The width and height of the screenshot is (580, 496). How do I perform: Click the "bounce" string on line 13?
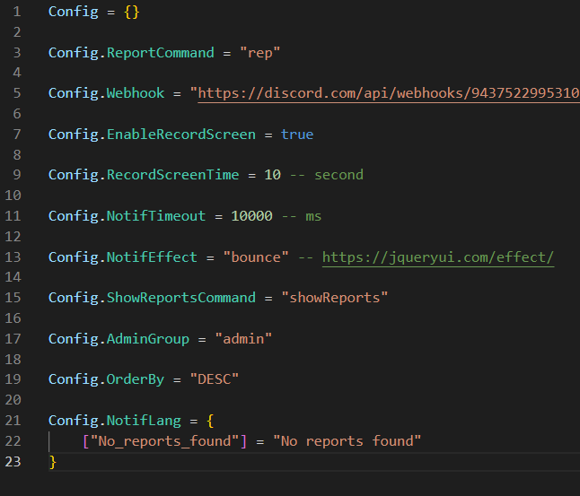pyautogui.click(x=256, y=257)
